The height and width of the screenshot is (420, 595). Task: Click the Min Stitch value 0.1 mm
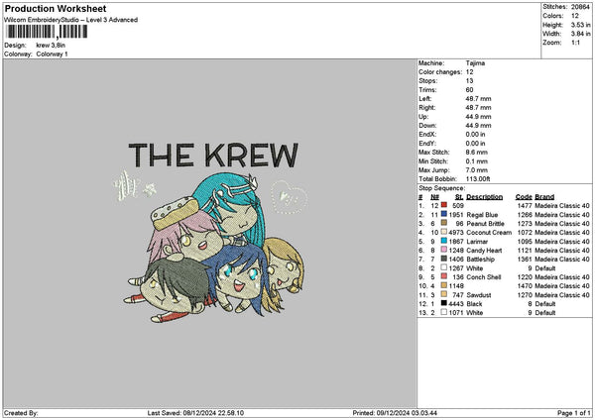(477, 161)
